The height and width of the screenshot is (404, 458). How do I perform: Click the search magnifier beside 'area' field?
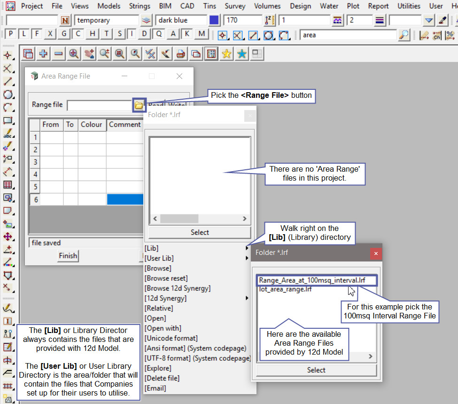tap(404, 35)
